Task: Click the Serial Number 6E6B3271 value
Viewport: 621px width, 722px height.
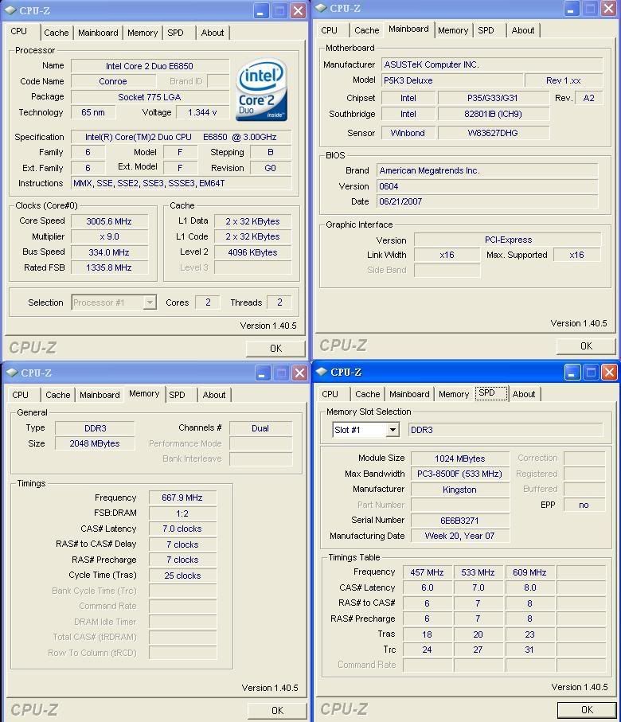Action: pyautogui.click(x=459, y=521)
